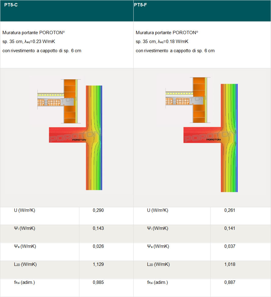
Task: Click PT5-C "U (W/m²K)" label
Action: click(x=25, y=210)
